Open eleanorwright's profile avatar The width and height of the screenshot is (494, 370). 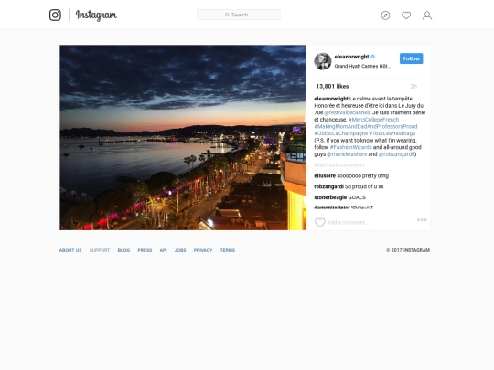323,61
